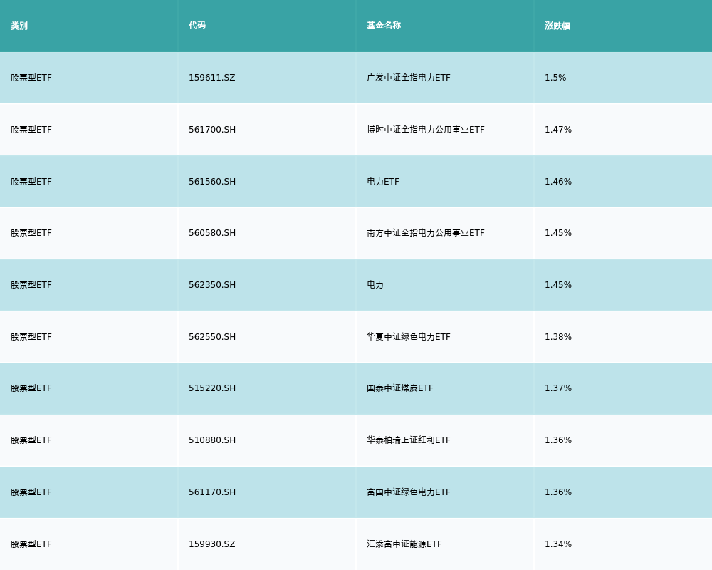Click fund code 515220.SH

211,388
